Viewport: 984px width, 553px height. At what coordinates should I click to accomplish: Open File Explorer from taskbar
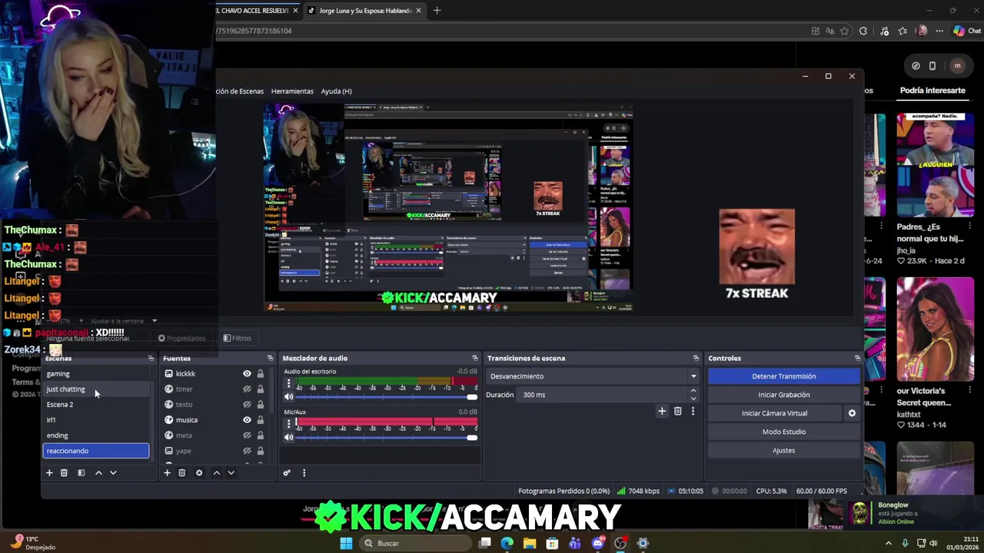[530, 543]
